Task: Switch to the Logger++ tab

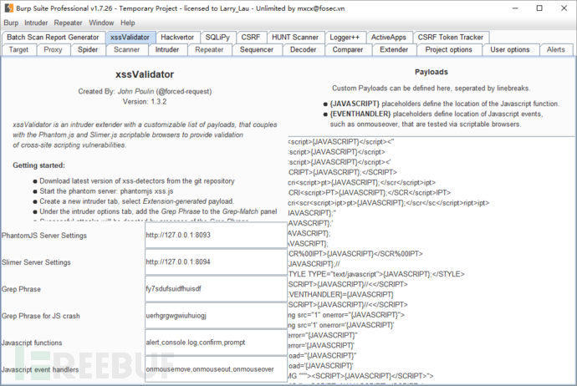Action: 345,38
